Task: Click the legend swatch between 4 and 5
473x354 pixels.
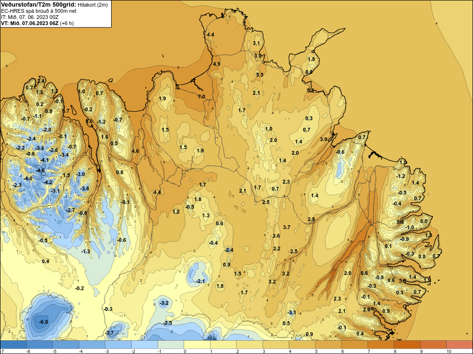Action: point(302,345)
